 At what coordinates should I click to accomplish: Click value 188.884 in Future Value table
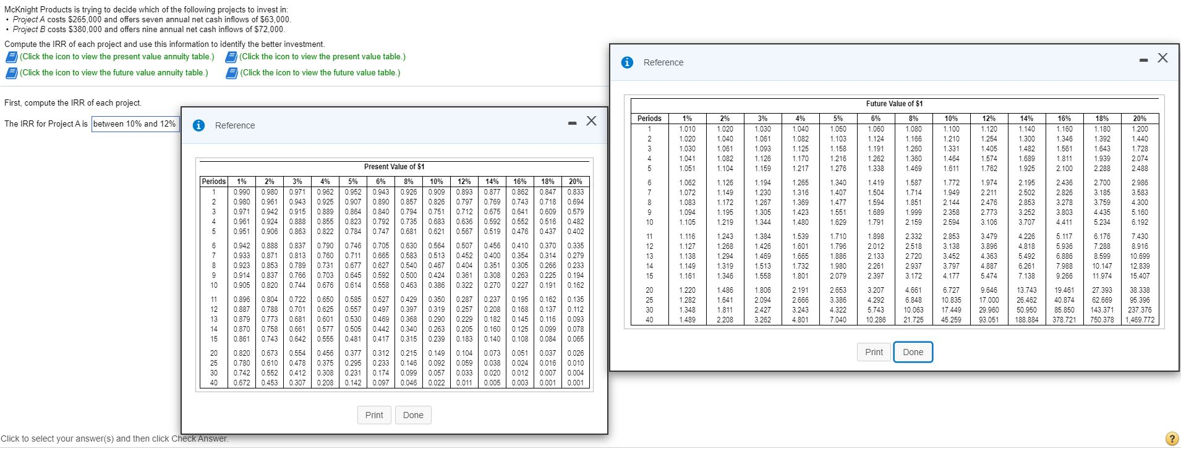coord(1026,320)
